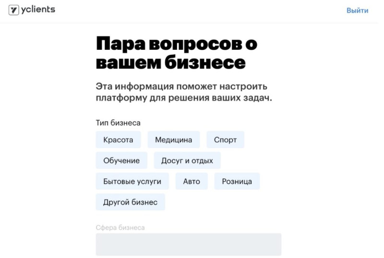The image size is (384, 258).
Task: Pick the Спорт business type chip
Action: click(225, 140)
